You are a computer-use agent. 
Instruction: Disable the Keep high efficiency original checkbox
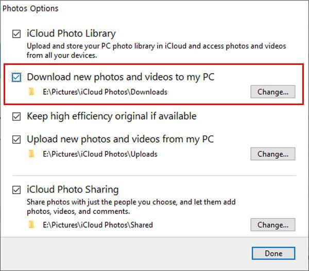point(17,116)
